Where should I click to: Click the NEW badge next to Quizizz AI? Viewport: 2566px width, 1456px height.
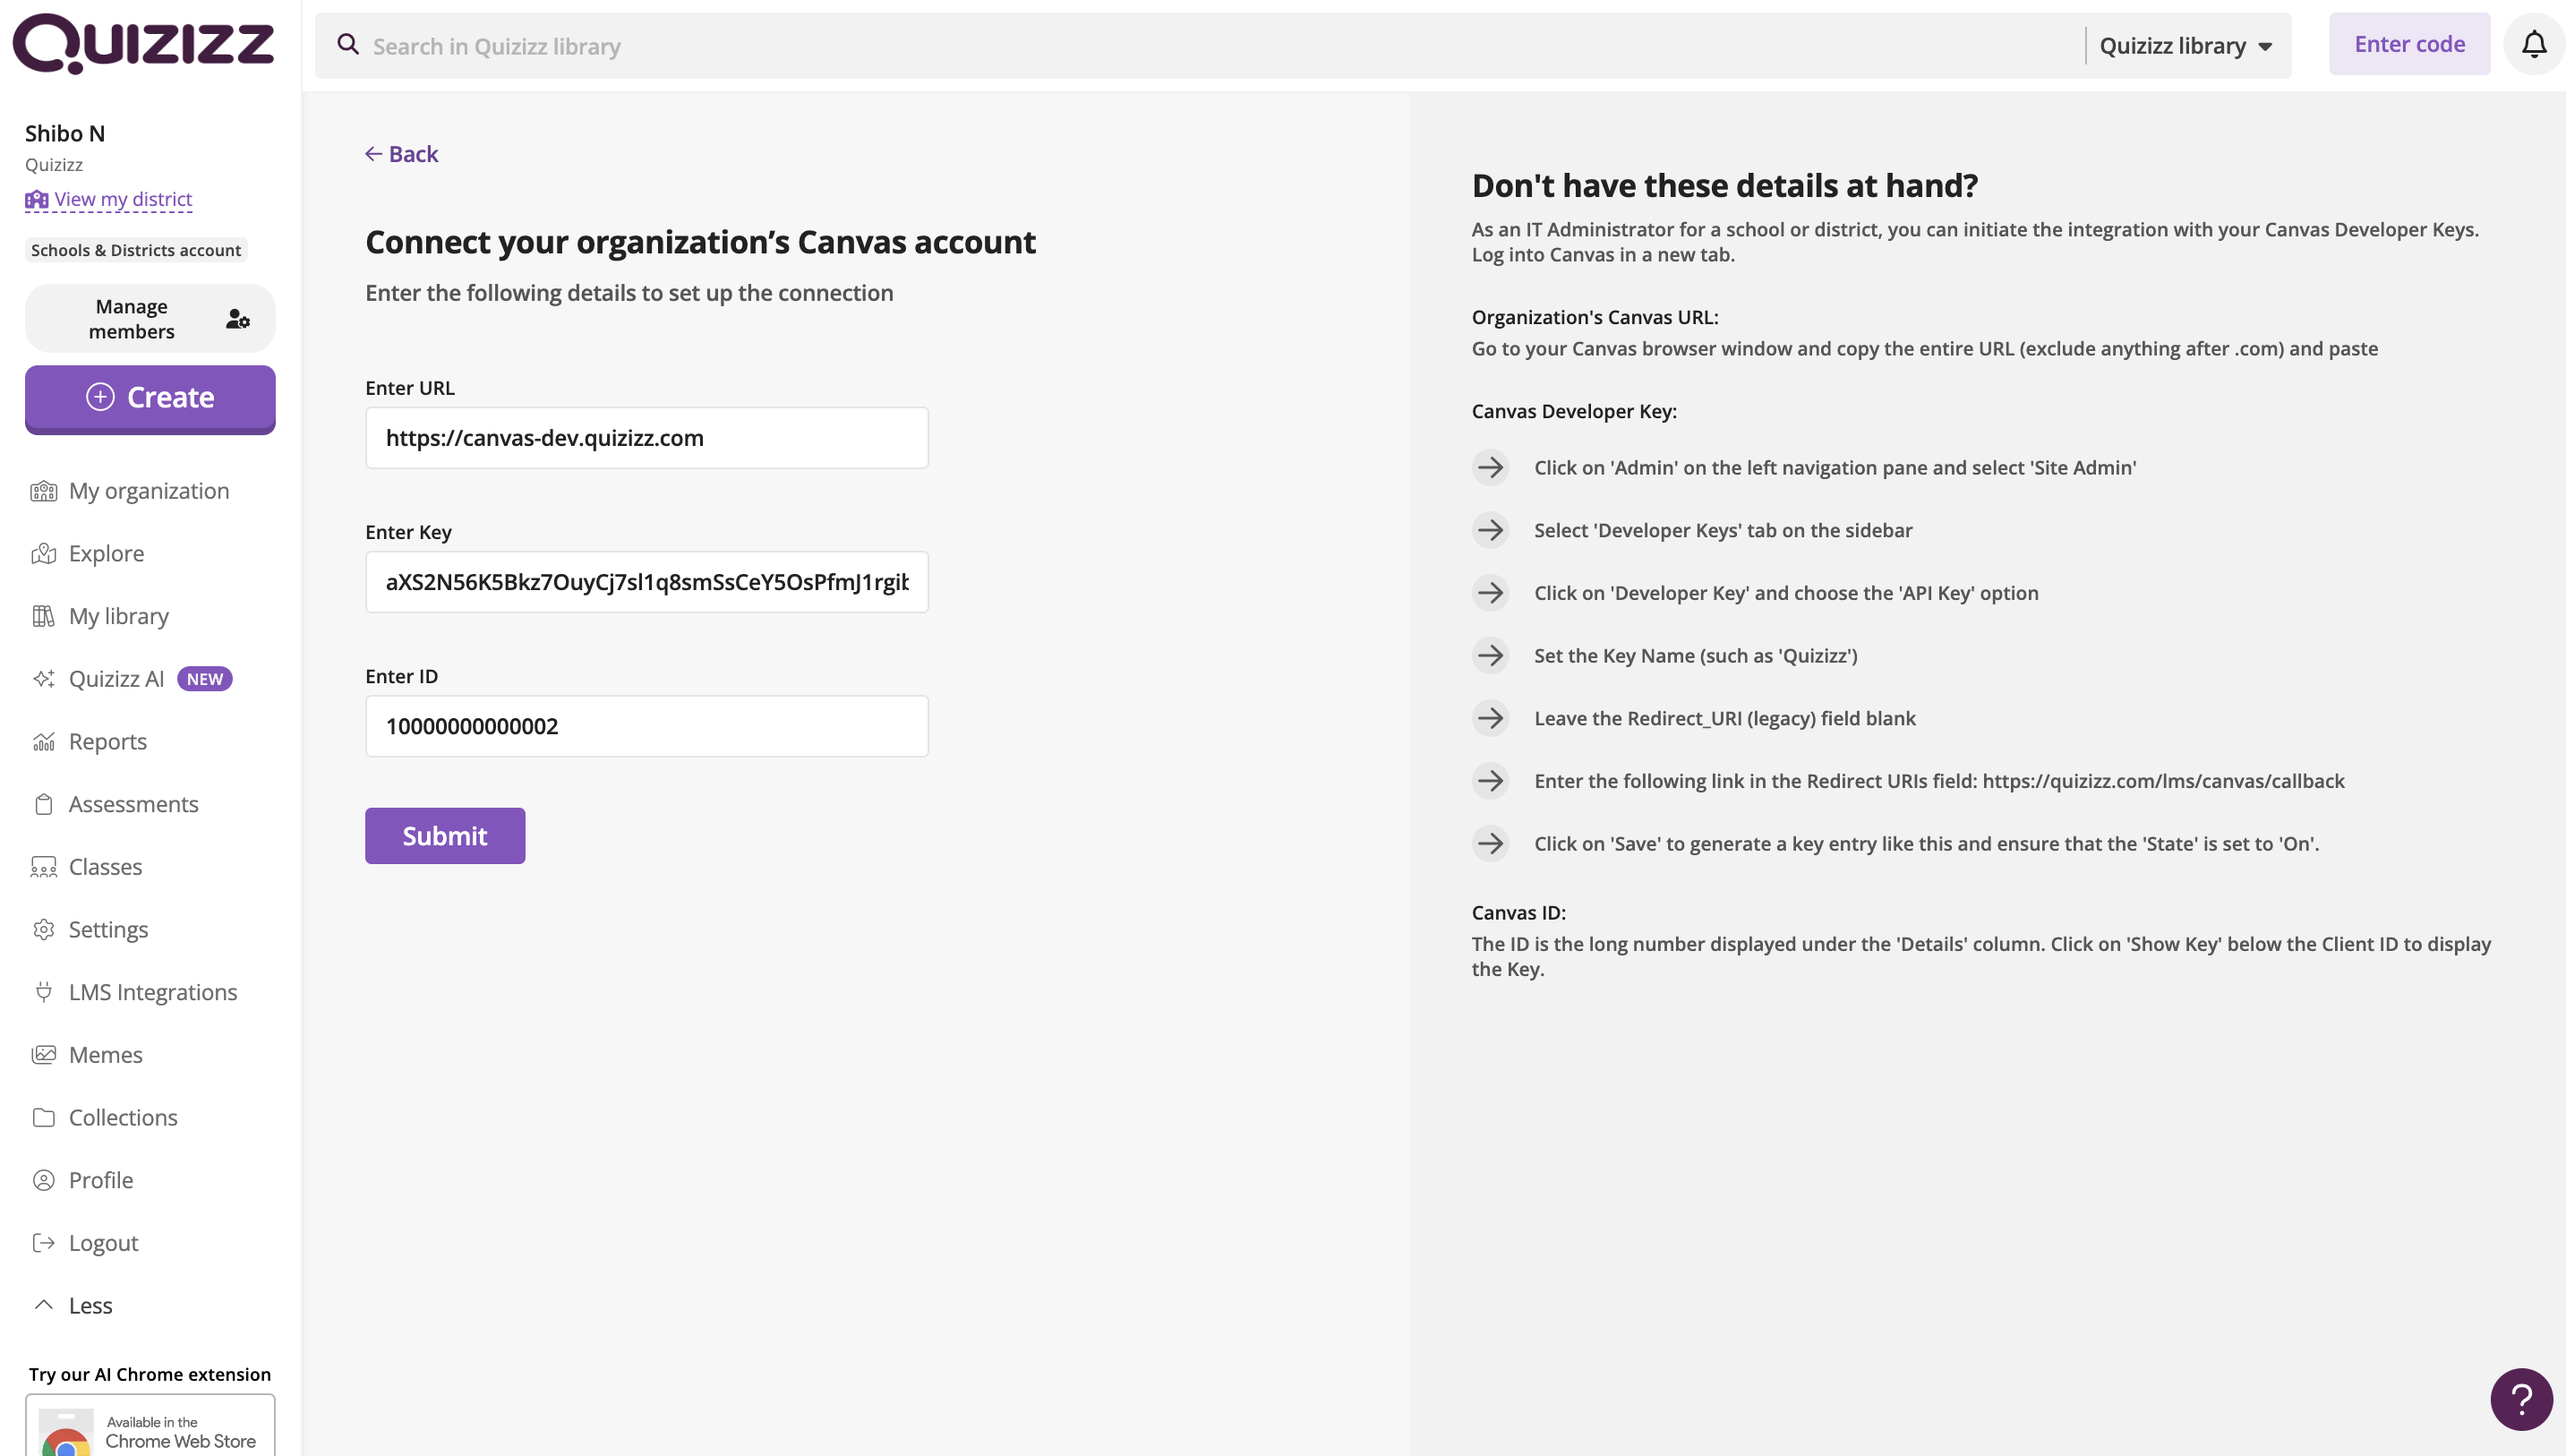(205, 679)
